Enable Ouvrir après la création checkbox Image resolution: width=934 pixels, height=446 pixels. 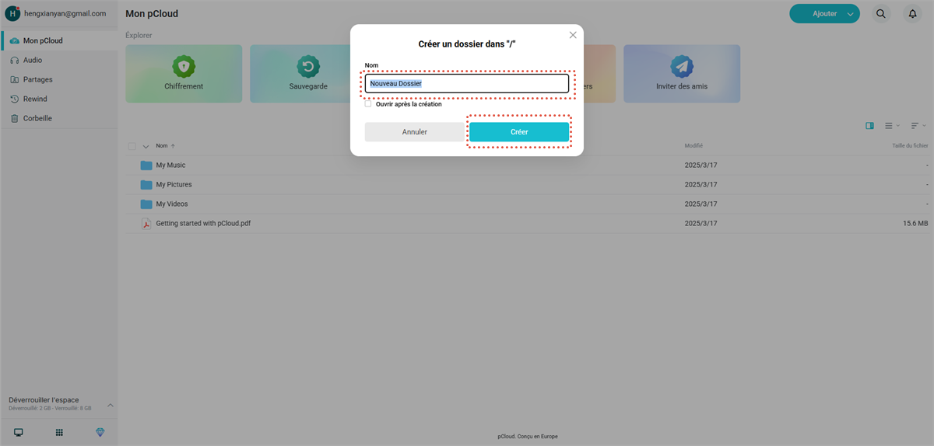[x=368, y=104]
